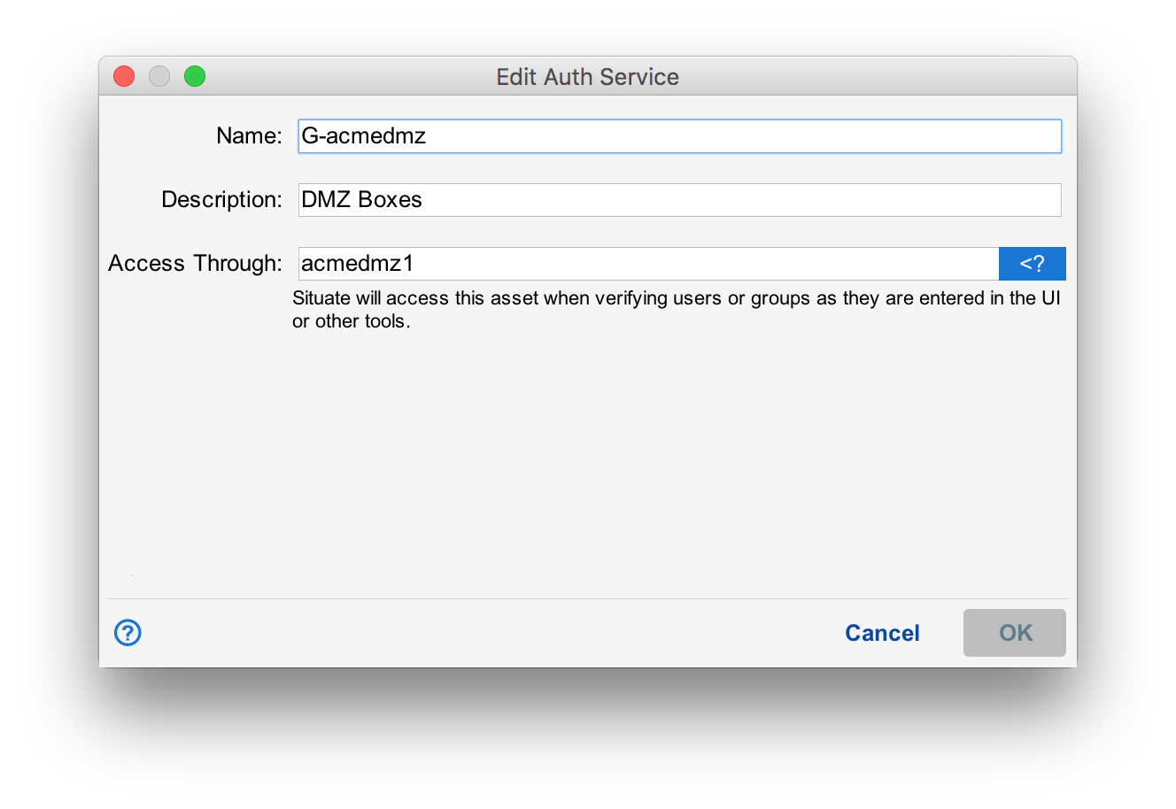Select the text G-acmedmz in Name
Screen dimensions: 1176x809
click(x=365, y=135)
